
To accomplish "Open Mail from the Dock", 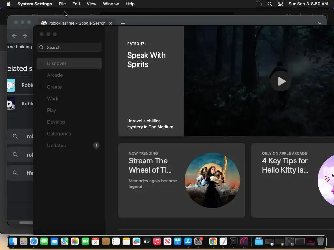I will [54, 242].
